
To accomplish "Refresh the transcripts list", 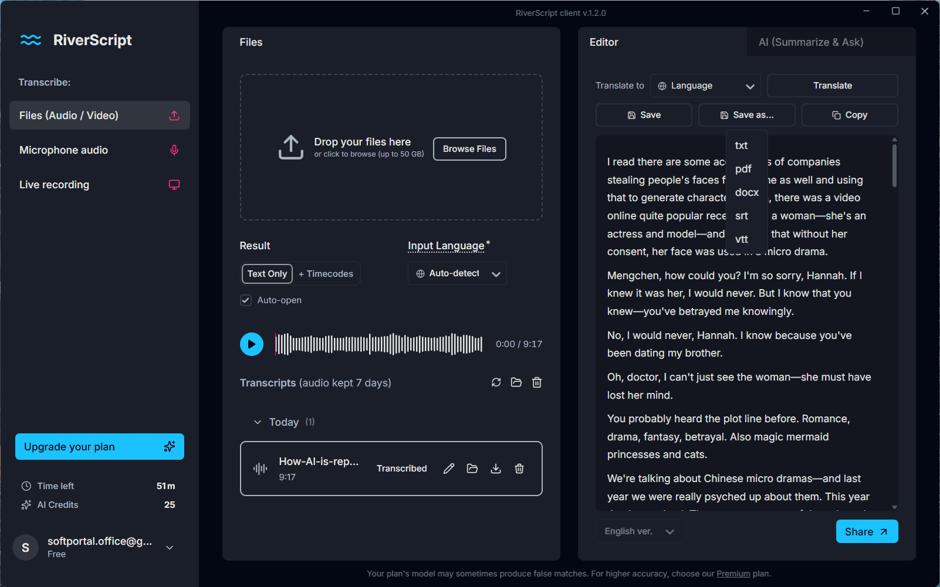I will click(496, 382).
